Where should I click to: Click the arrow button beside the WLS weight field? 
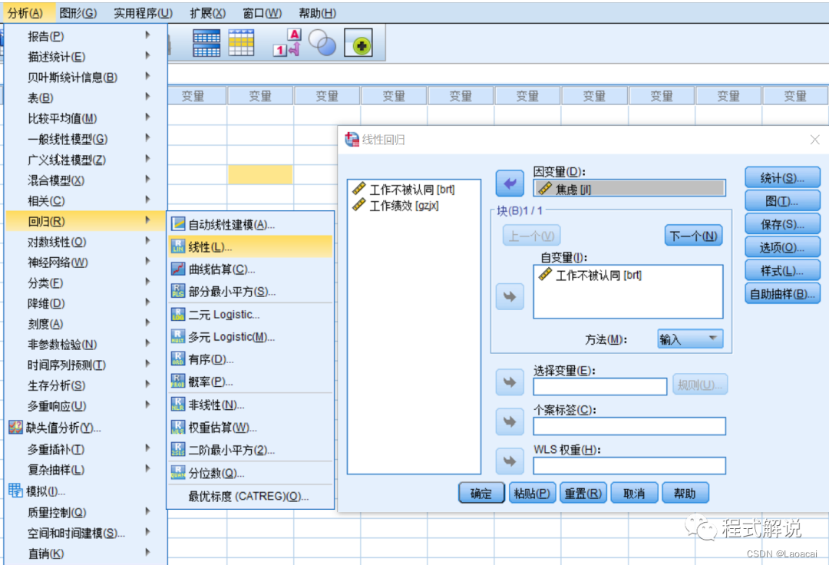click(510, 461)
